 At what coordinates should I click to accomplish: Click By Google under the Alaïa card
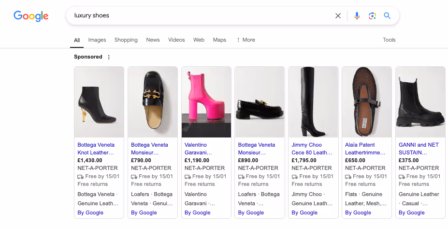[x=358, y=213]
